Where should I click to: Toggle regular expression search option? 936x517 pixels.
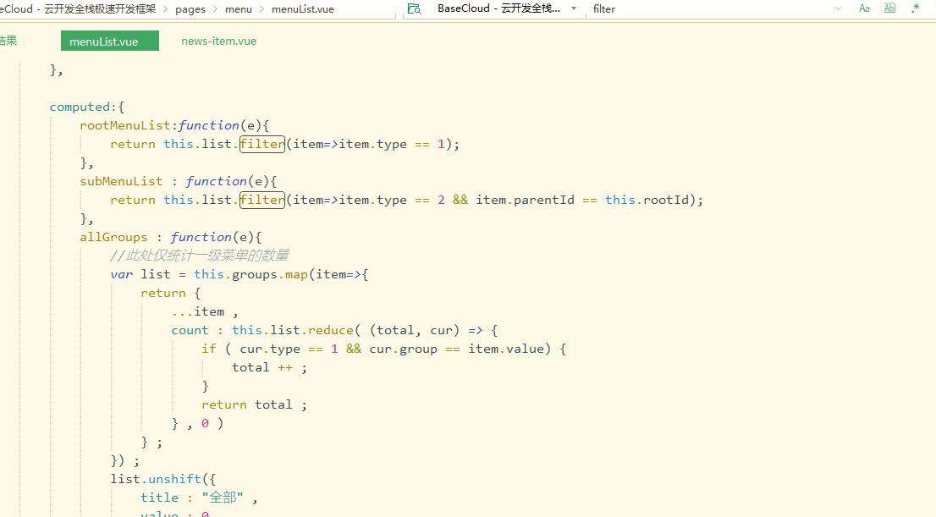[x=915, y=8]
